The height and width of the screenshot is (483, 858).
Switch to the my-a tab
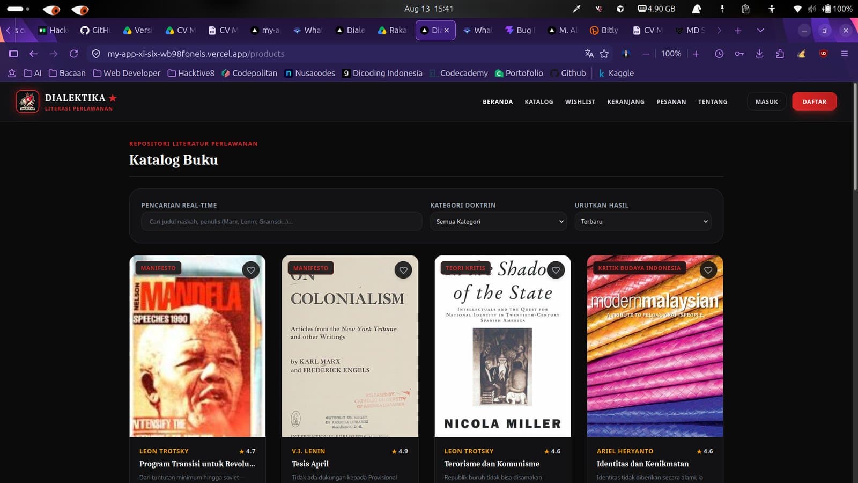(x=265, y=31)
